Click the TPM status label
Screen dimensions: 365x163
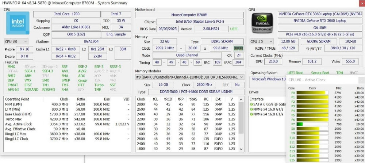coord(339,73)
